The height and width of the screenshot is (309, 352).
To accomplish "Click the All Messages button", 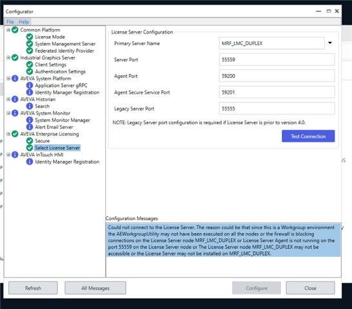I will [x=95, y=288].
